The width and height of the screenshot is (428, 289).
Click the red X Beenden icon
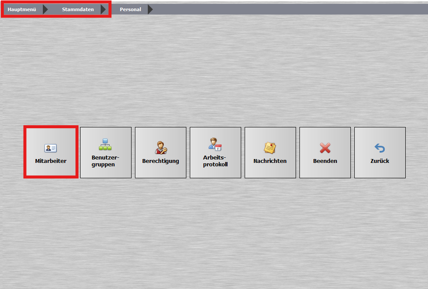(x=325, y=148)
